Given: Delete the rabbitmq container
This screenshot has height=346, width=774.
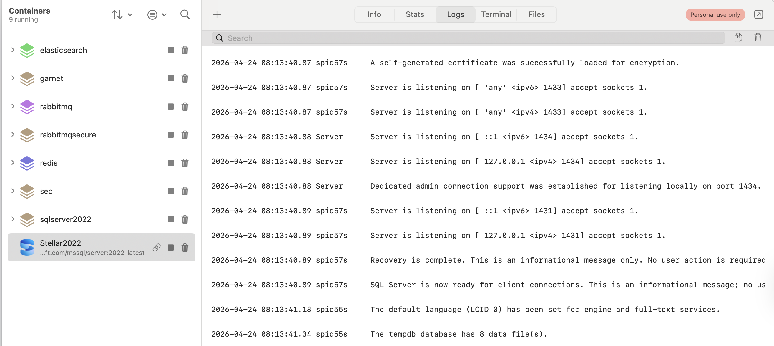Looking at the screenshot, I should (185, 106).
